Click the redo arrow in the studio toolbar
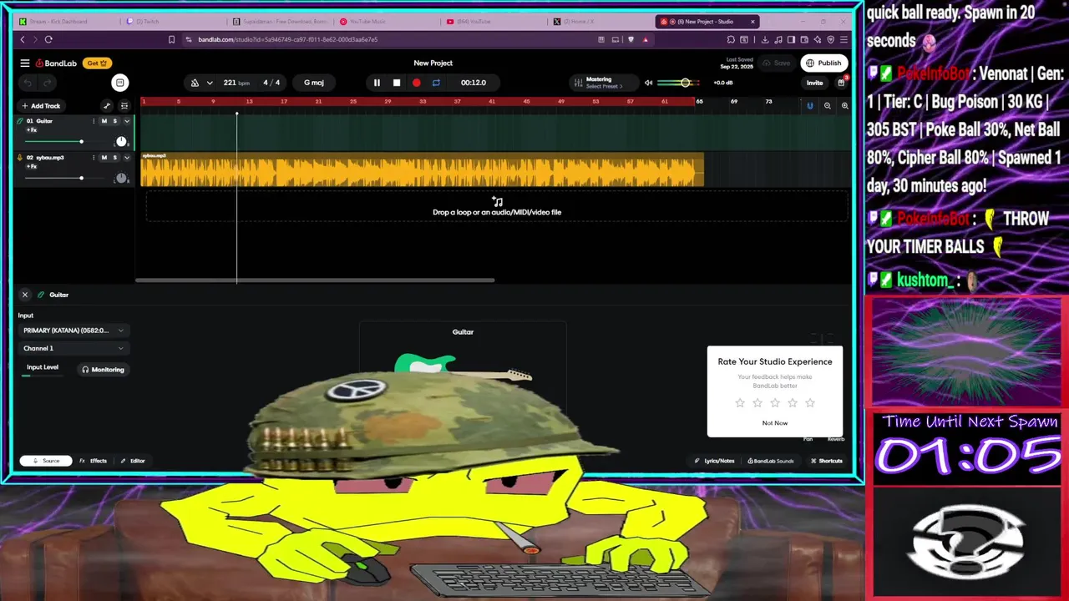1069x601 pixels. [x=48, y=83]
